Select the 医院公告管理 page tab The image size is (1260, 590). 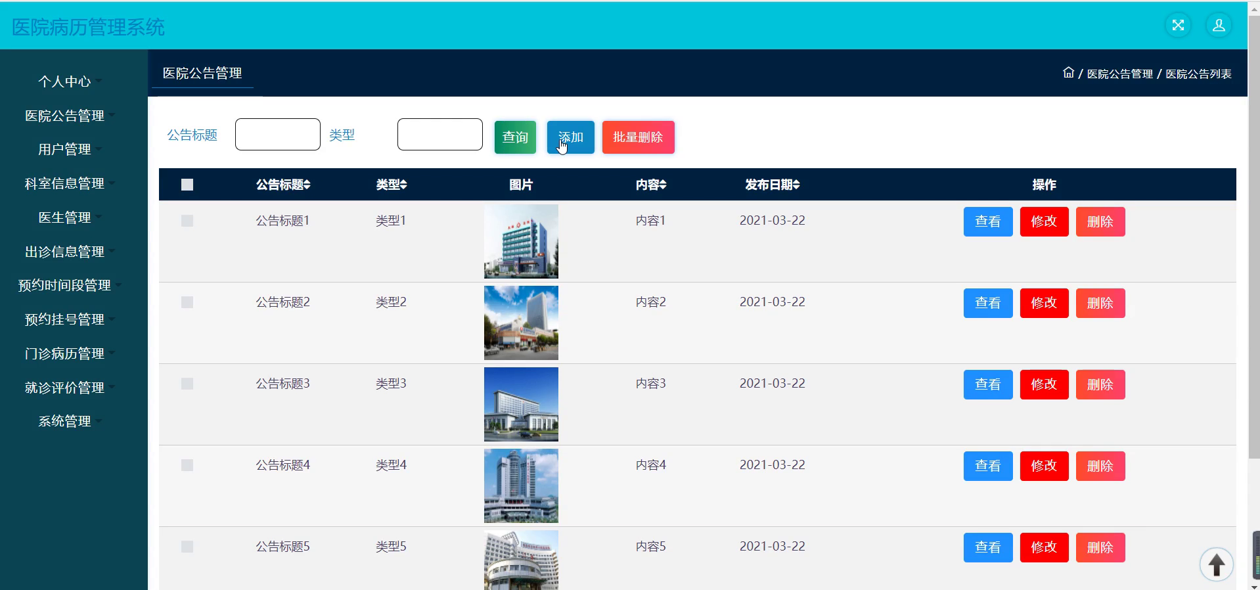coord(202,74)
